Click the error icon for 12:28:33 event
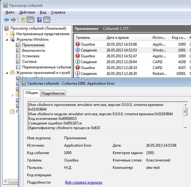This screenshot has height=187, width=191. coord(78,68)
